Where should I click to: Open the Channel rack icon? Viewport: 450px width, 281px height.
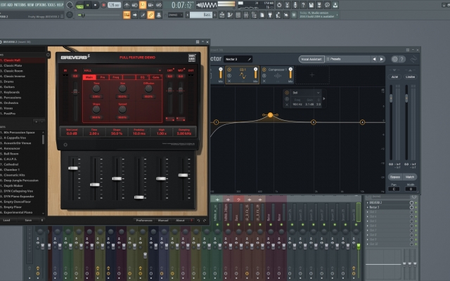pos(238,15)
